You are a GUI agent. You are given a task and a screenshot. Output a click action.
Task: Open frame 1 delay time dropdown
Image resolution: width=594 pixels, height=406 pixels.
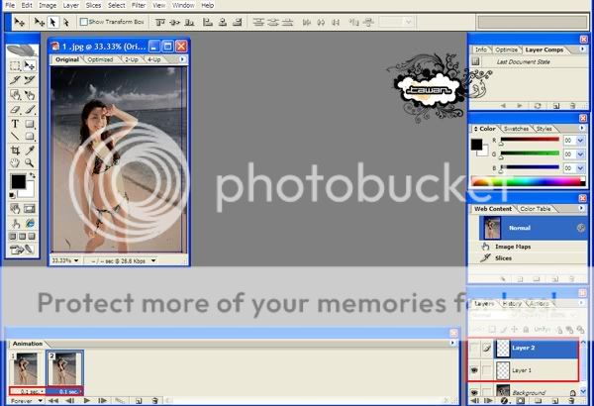point(25,391)
